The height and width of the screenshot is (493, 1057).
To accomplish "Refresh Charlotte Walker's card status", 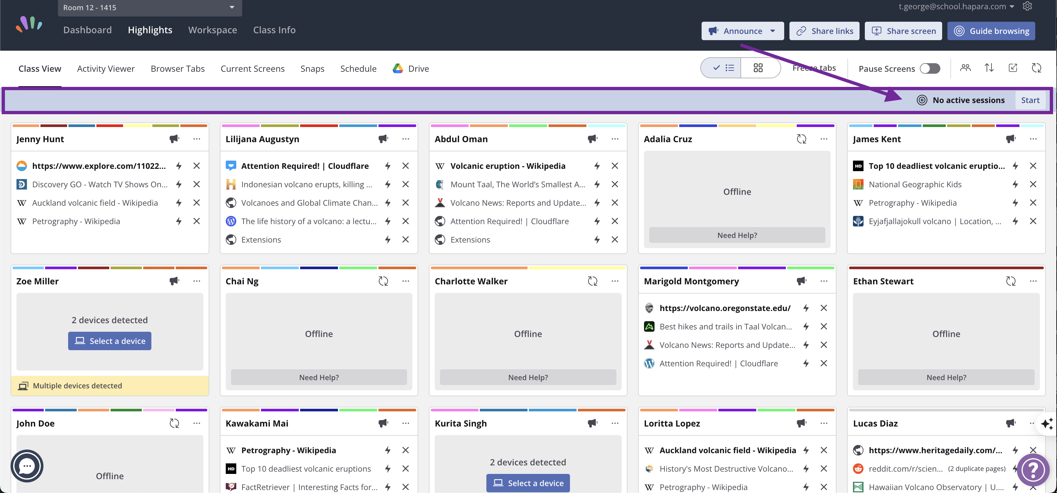I will coord(593,281).
